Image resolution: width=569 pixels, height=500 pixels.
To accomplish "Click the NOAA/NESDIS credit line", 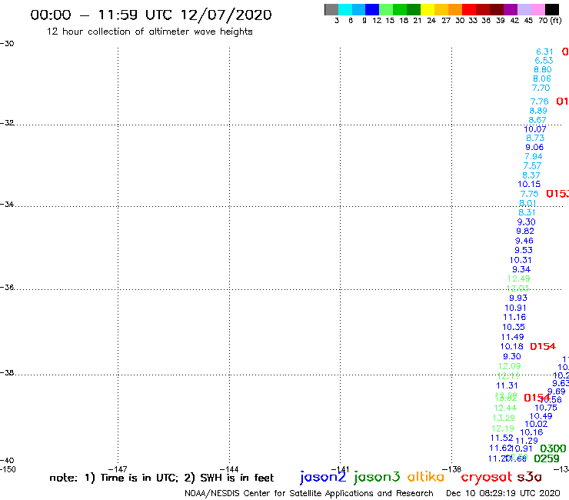I will pos(309,493).
